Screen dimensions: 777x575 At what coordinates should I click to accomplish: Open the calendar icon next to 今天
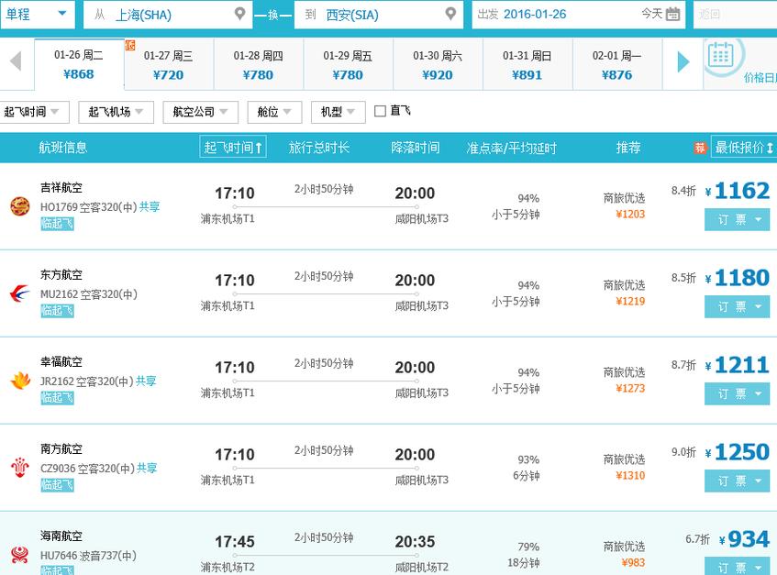[672, 15]
